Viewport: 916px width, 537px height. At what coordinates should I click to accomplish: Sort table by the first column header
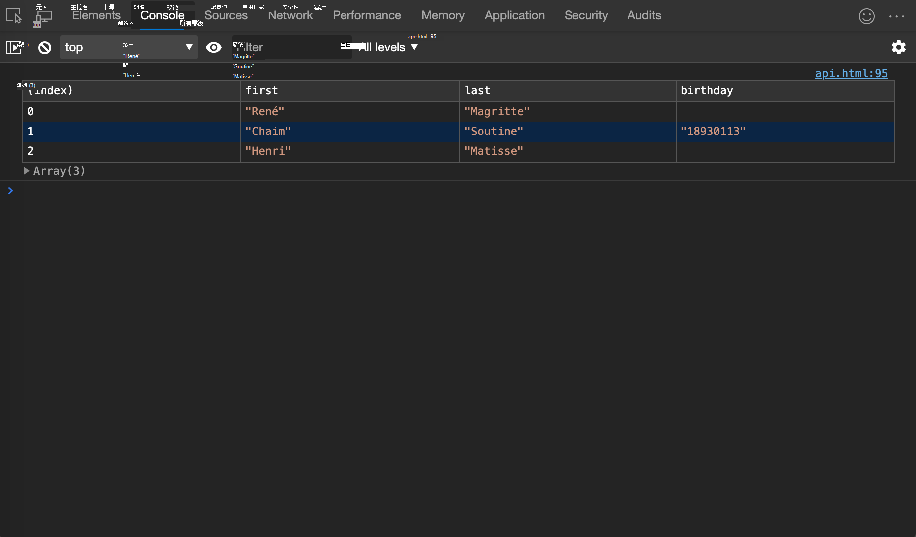tap(350, 91)
